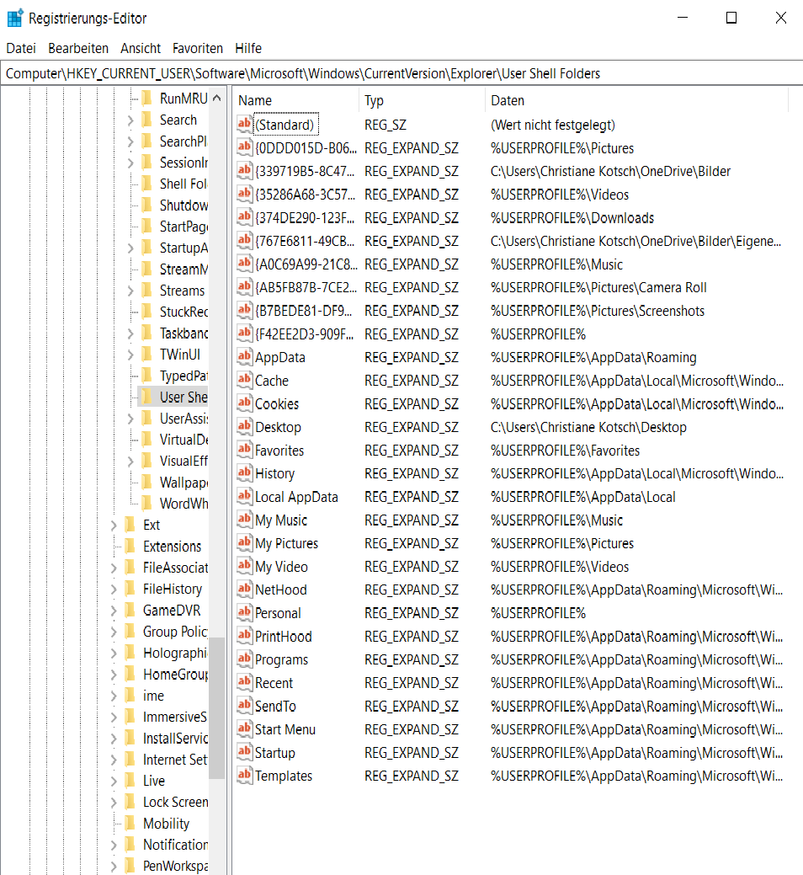Viewport: 803px width, 875px height.
Task: Select the Start Menu value name
Action: click(285, 729)
